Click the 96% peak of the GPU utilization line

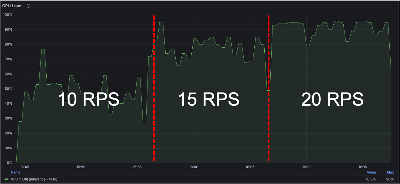pos(162,21)
